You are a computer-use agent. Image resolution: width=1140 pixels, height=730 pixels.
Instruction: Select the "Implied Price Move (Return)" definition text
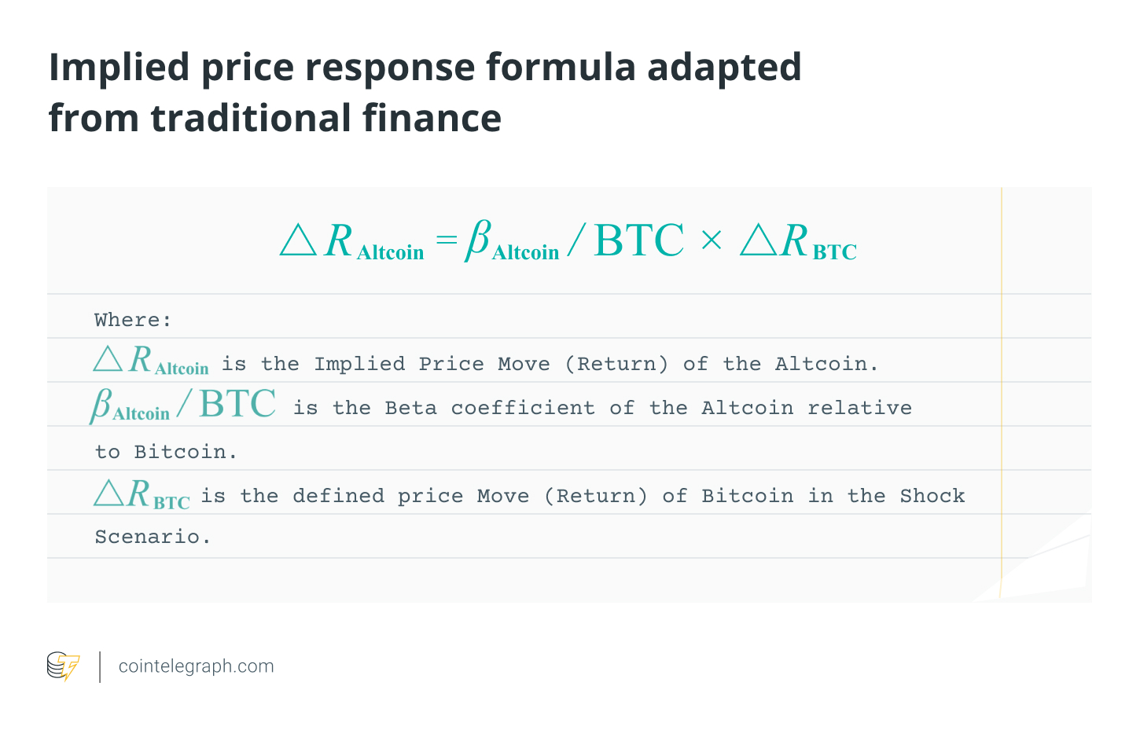491,364
